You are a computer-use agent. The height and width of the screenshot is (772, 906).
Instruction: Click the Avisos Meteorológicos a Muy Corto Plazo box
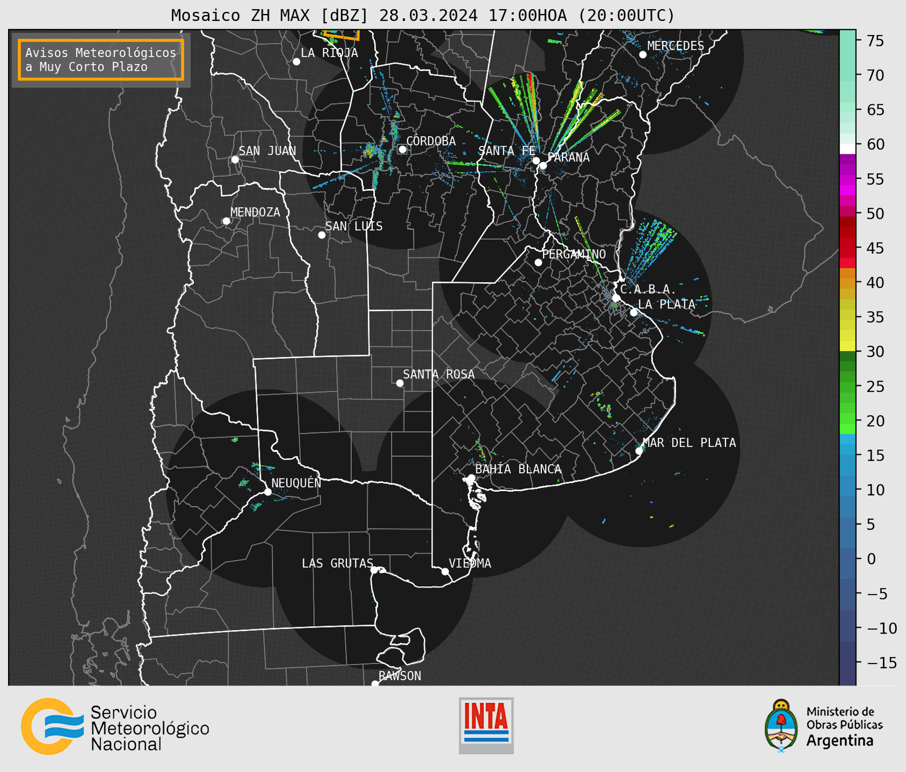point(101,60)
